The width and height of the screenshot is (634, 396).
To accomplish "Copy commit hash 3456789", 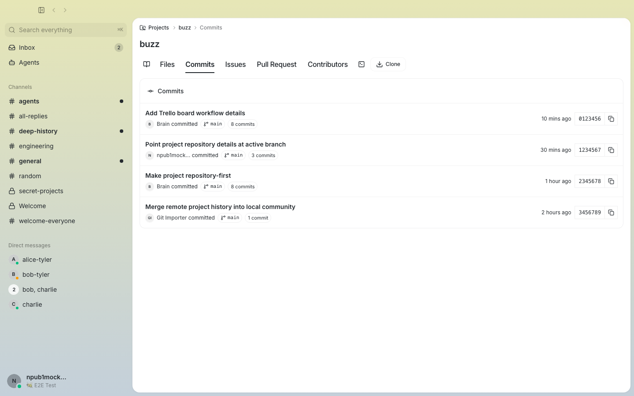I will [x=611, y=213].
